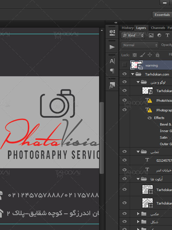
Task: Open the Essentials workspace switcher
Action: 162,15
